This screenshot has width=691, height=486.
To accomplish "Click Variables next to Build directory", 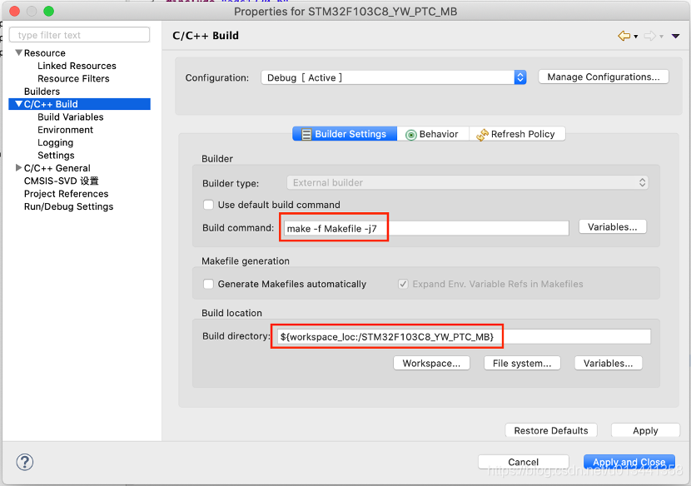I will pos(608,362).
